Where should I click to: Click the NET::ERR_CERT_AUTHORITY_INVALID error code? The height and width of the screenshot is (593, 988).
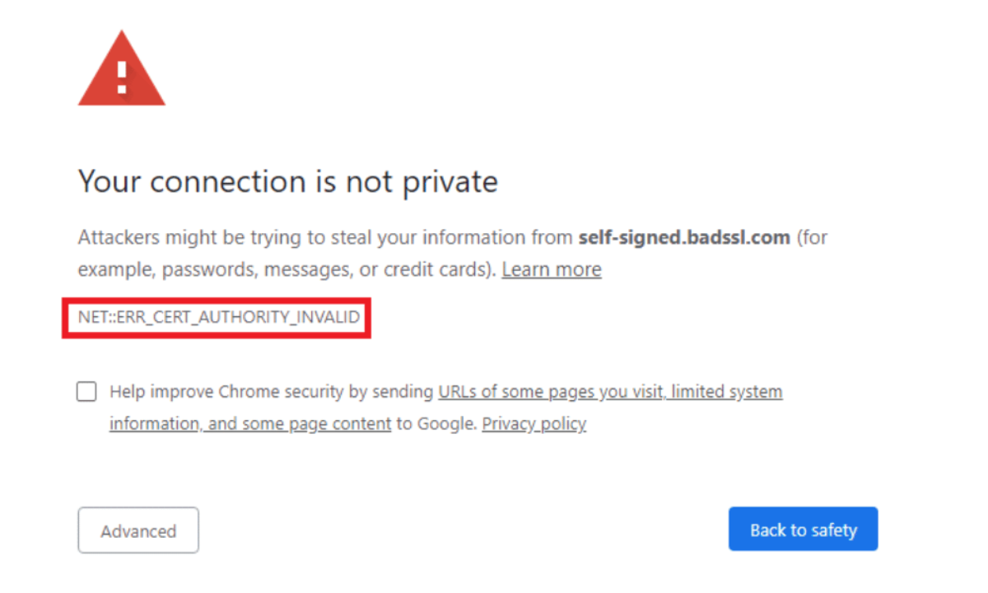(x=219, y=317)
